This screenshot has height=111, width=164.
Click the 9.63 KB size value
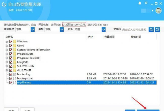(91, 78)
